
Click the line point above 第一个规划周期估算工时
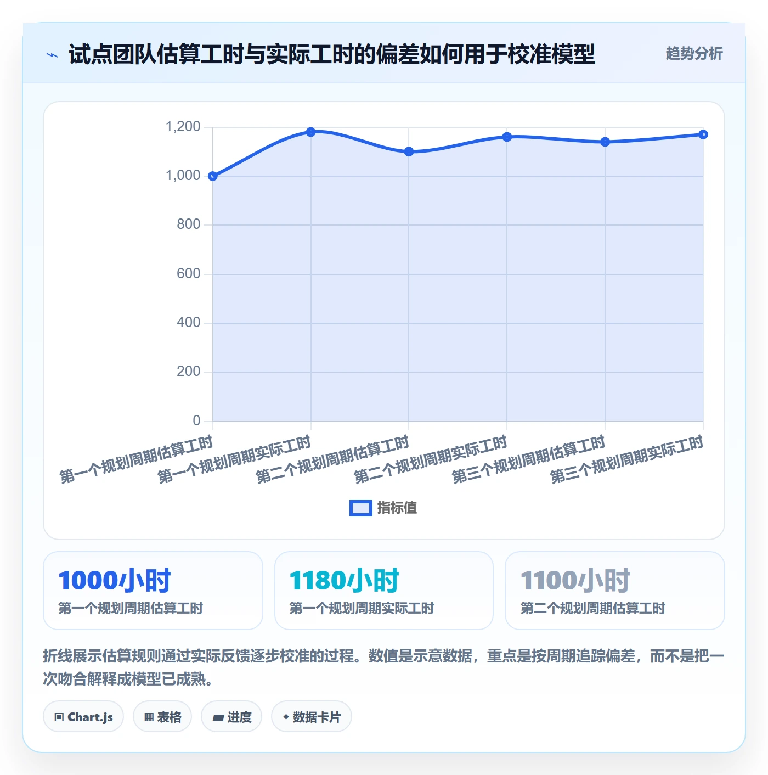(x=213, y=176)
